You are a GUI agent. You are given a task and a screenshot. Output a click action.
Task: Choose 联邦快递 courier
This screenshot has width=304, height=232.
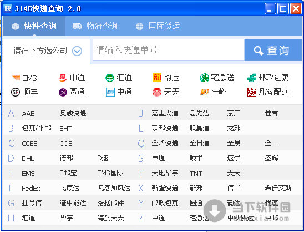point(165,128)
